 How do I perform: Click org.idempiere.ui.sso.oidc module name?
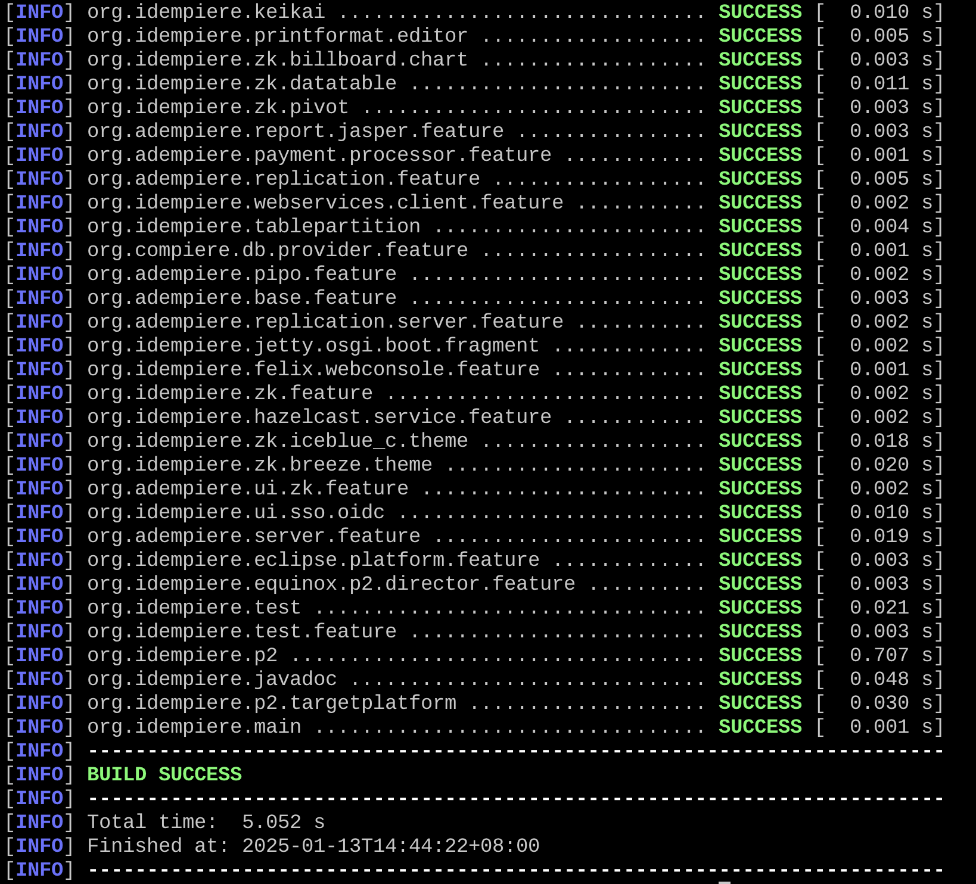pos(236,512)
